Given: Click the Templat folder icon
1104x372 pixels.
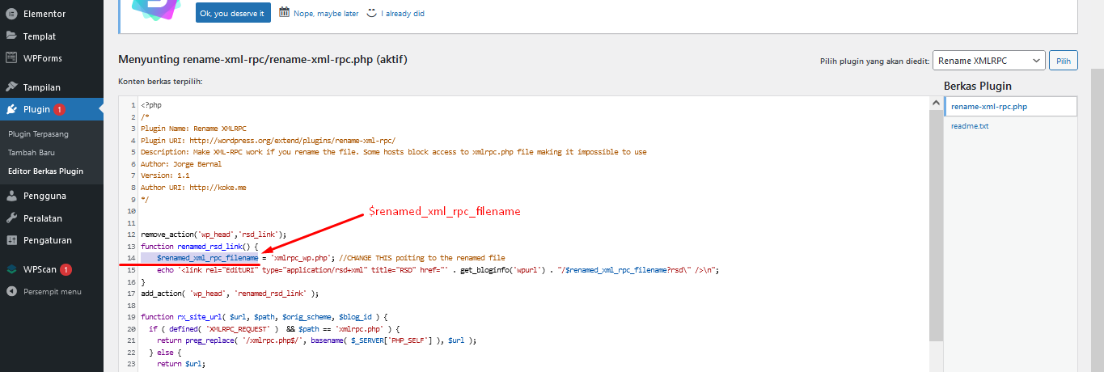Looking at the screenshot, I should coord(11,36).
